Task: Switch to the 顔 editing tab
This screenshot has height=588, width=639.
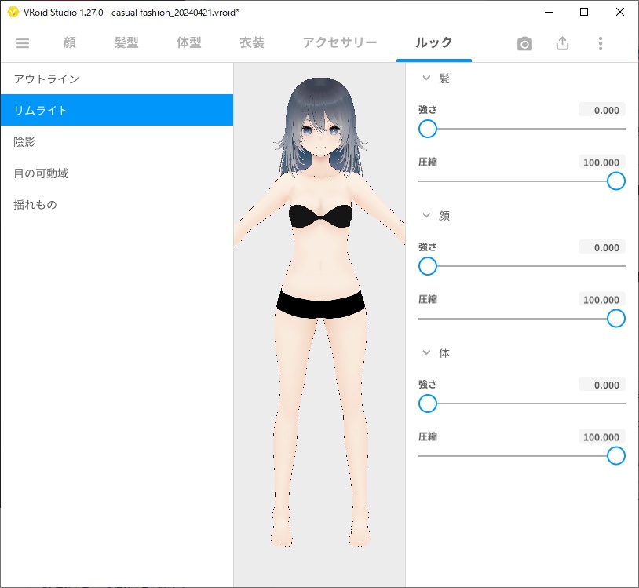Action: (x=68, y=43)
